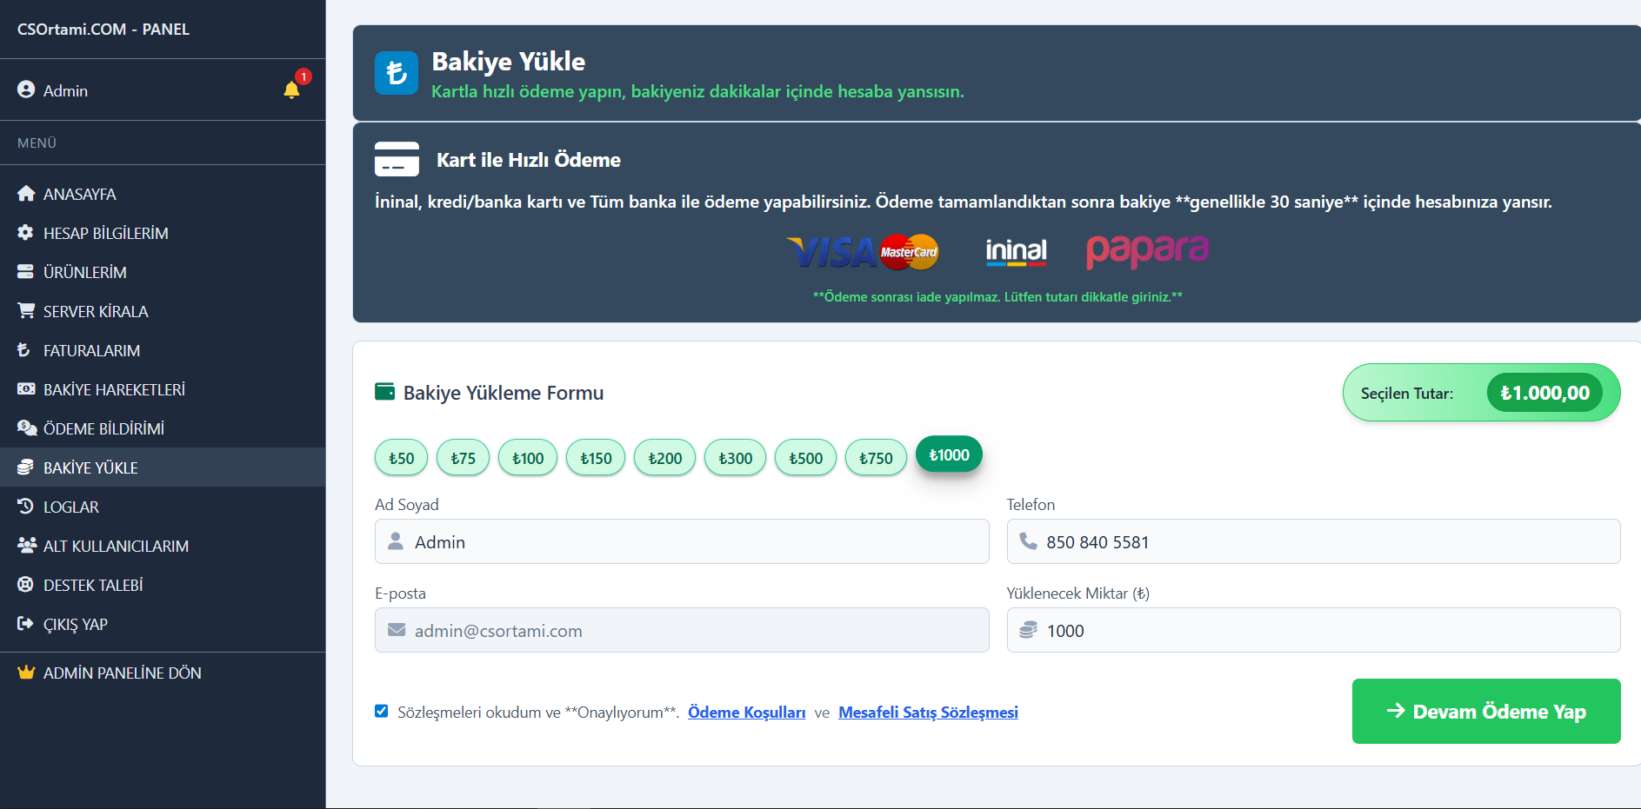This screenshot has height=809, width=1641.
Task: Click the ininal payment logo
Action: 1014,251
